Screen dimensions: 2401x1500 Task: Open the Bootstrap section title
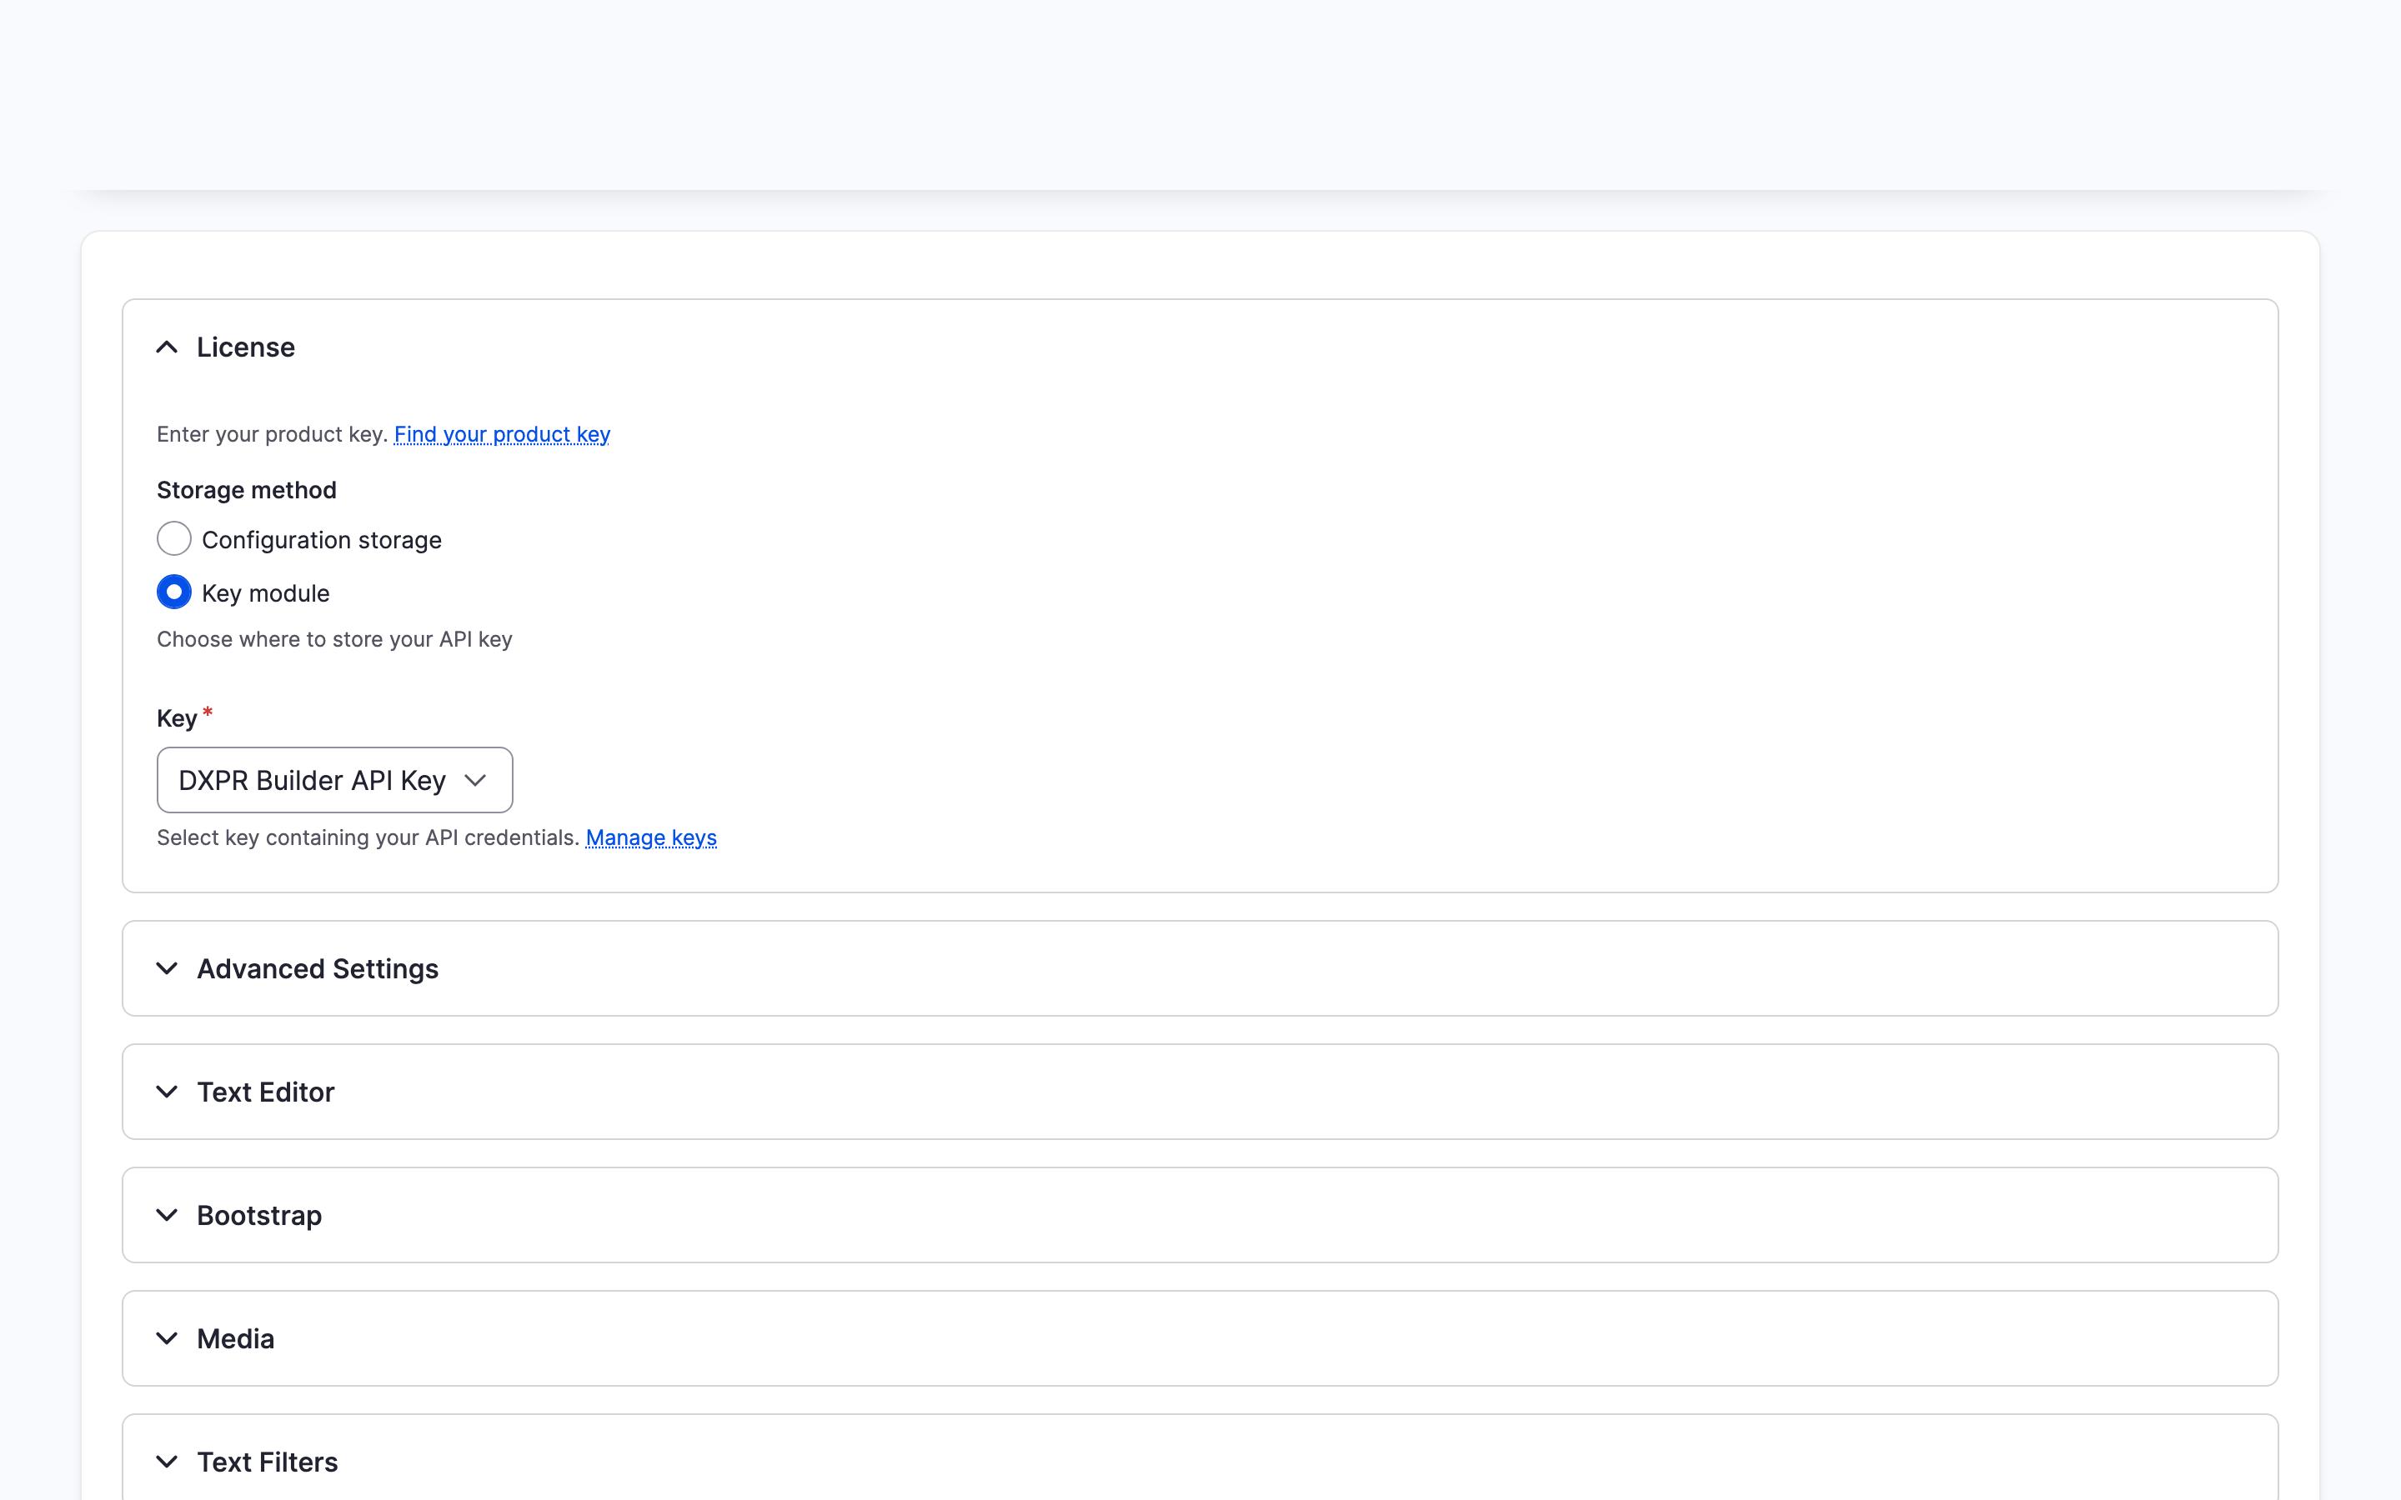coord(259,1215)
